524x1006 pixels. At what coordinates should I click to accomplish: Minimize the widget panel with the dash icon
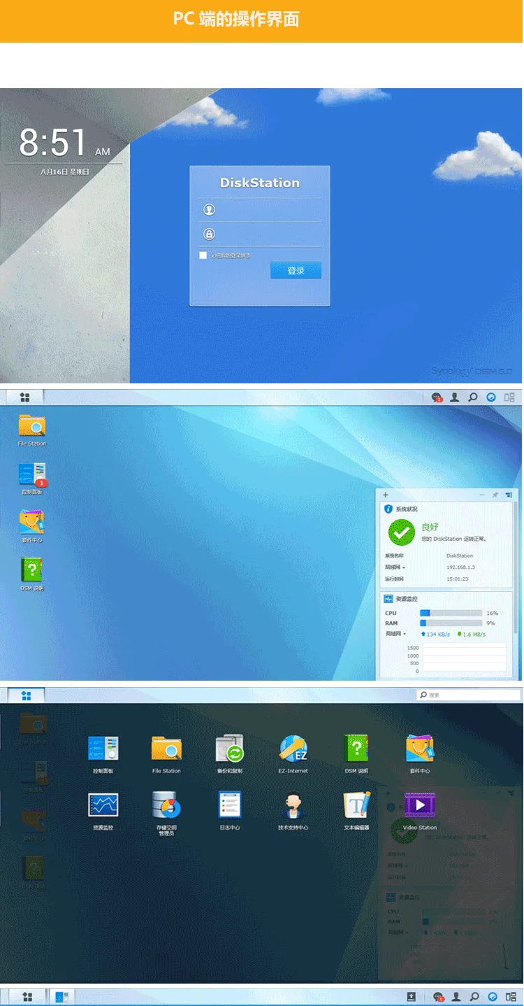pyautogui.click(x=482, y=495)
